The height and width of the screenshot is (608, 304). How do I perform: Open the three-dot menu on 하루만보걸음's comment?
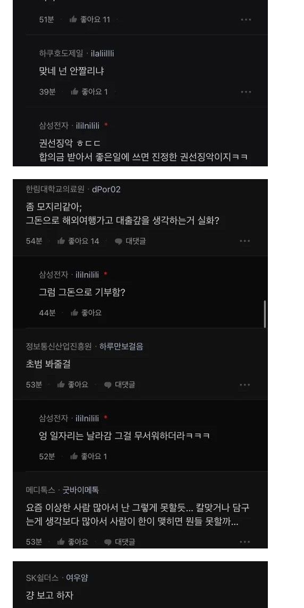point(244,385)
